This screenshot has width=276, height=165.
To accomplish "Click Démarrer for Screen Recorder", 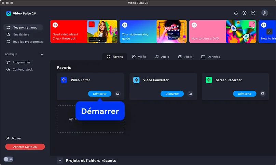I will click(x=245, y=94).
